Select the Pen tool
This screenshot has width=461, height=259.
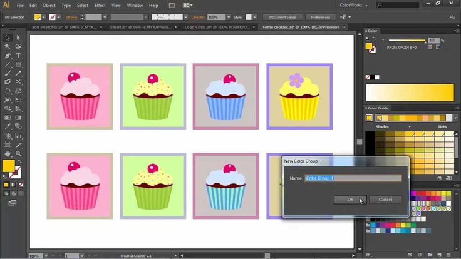tap(8, 56)
